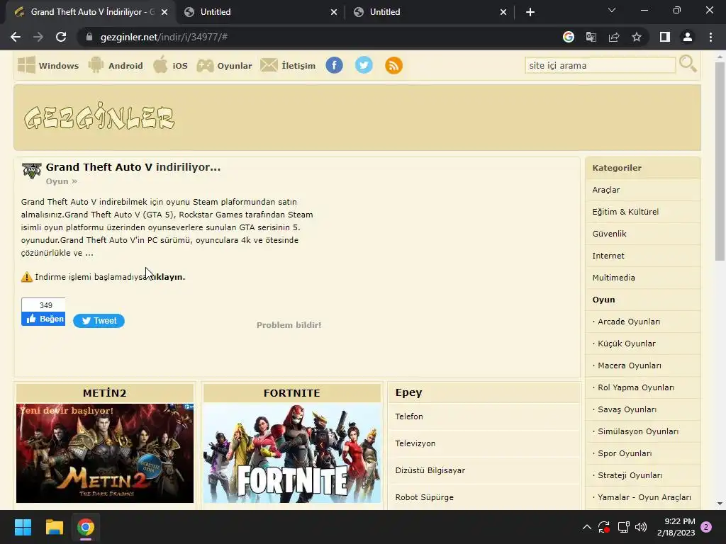Open the tab search dropdown arrow
726x544 pixels.
tap(612, 10)
